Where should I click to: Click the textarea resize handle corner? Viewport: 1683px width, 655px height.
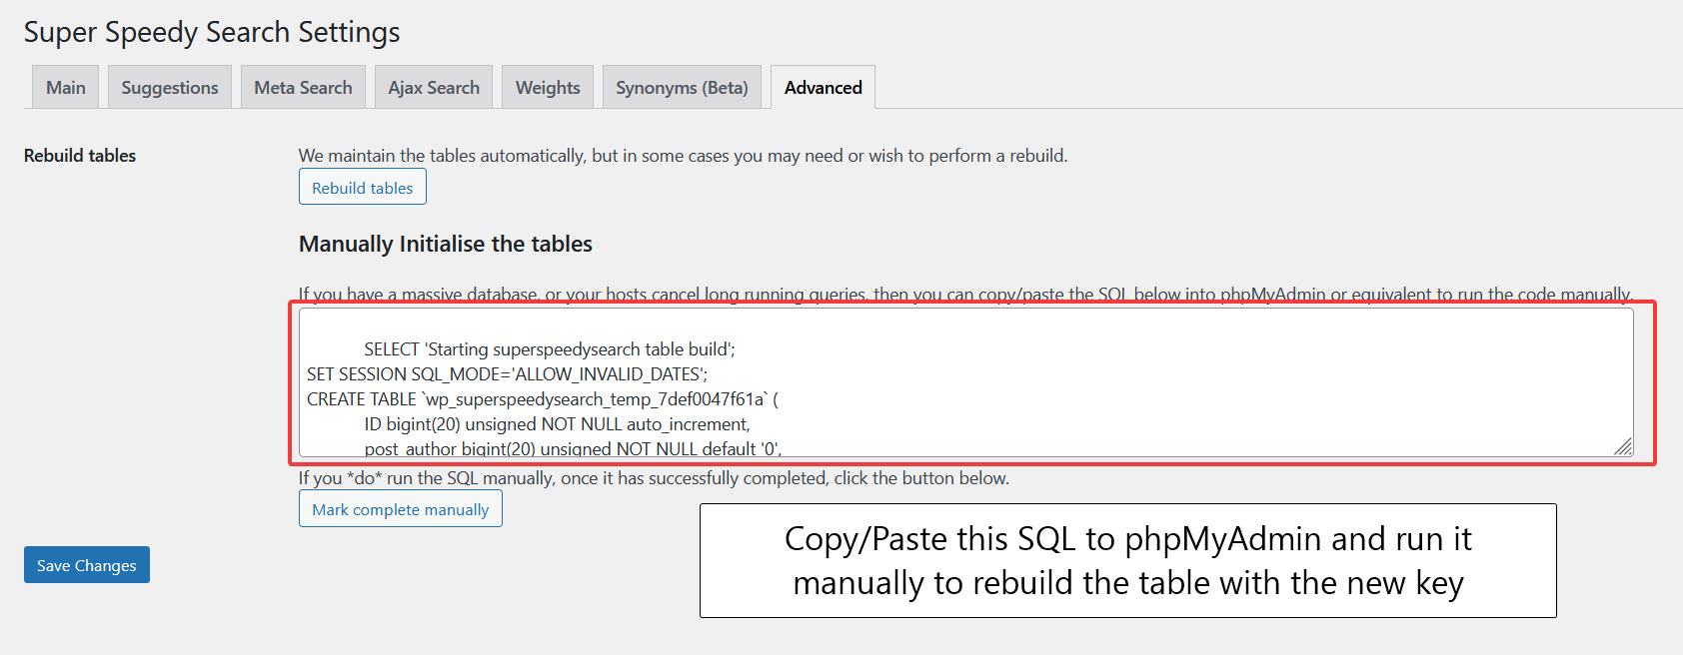[1623, 446]
